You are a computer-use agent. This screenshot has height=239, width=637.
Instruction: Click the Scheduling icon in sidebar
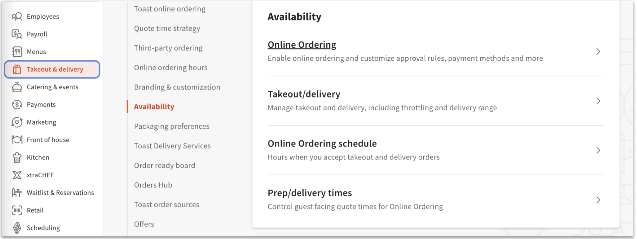(x=17, y=228)
